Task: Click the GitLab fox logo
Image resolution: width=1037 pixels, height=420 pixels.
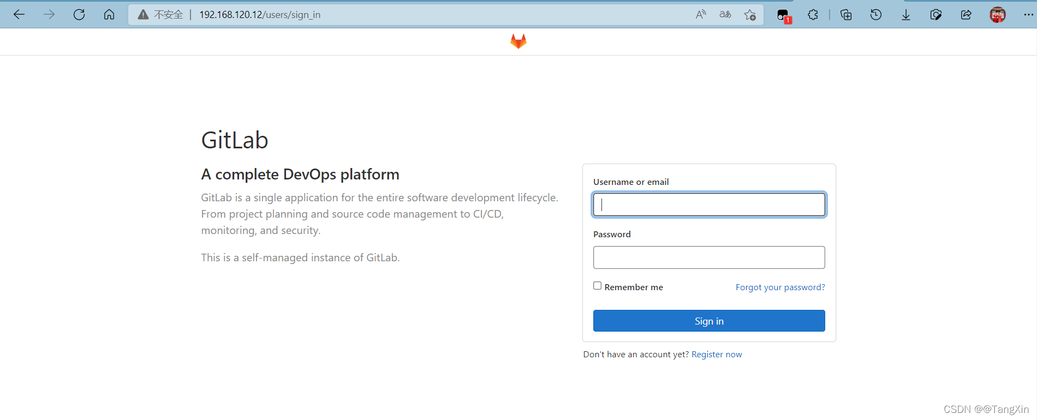Action: pyautogui.click(x=518, y=41)
